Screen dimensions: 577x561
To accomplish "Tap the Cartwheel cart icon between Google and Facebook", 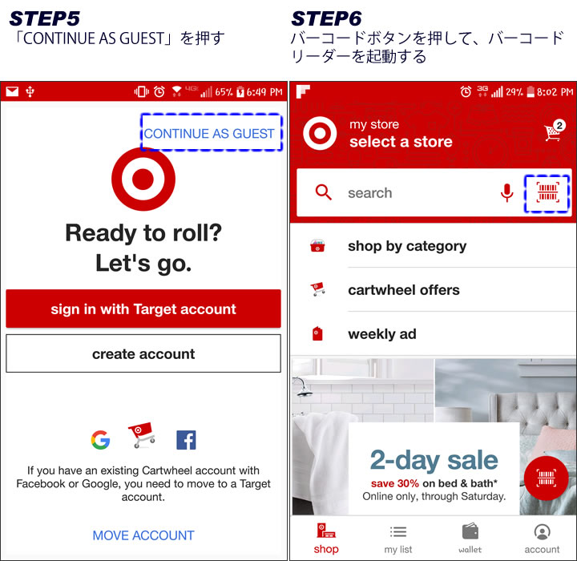I will pos(142,435).
